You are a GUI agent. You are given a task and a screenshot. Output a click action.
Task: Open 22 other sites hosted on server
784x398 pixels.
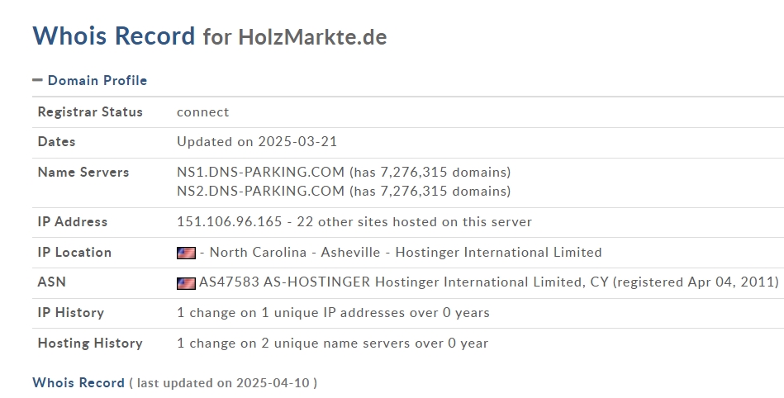(415, 221)
